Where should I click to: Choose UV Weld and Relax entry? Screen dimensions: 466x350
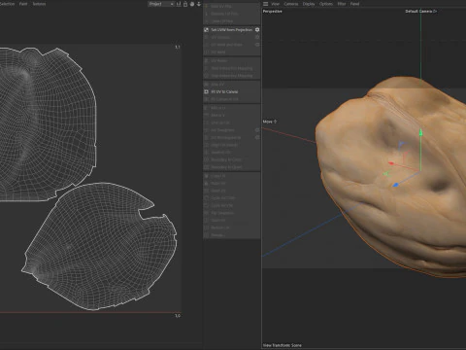click(x=232, y=45)
